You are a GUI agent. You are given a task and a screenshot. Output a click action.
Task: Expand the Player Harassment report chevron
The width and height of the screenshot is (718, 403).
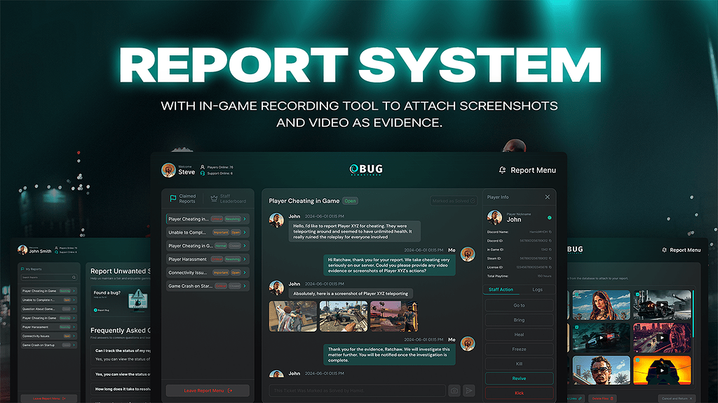point(245,259)
